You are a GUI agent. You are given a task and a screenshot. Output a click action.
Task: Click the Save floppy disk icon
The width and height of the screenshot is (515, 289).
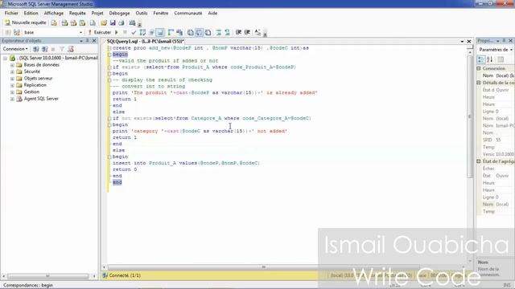point(113,22)
